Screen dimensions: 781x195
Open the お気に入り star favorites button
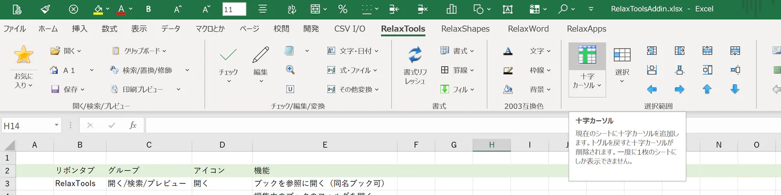[23, 66]
